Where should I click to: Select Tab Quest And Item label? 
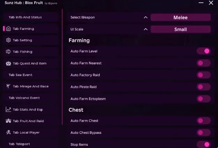(x=30, y=63)
